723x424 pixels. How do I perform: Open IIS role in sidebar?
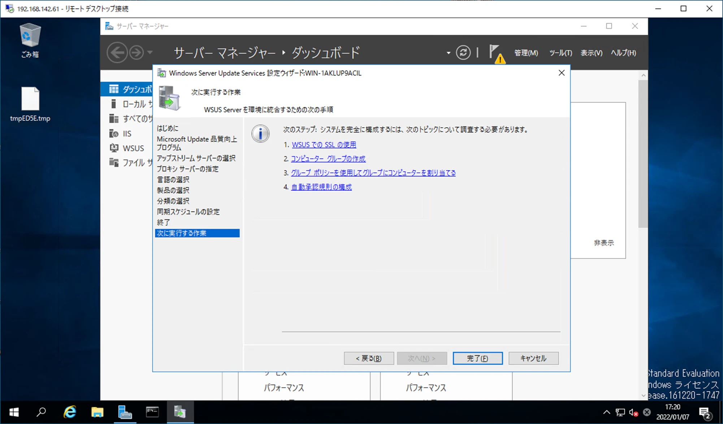(127, 134)
